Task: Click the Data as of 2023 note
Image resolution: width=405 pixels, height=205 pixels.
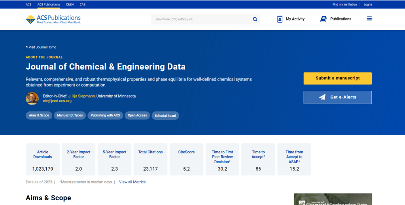Action: click(39, 182)
